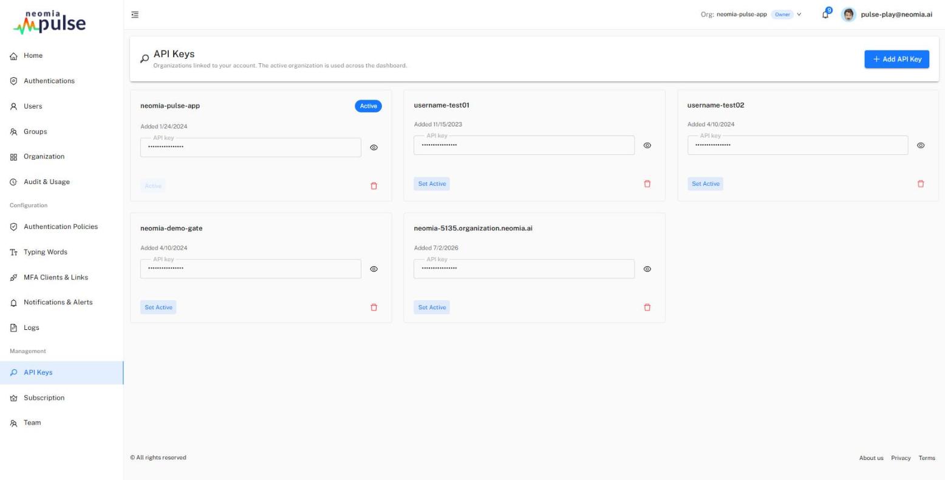Open Authentication Policies
This screenshot has width=945, height=480.
61,227
